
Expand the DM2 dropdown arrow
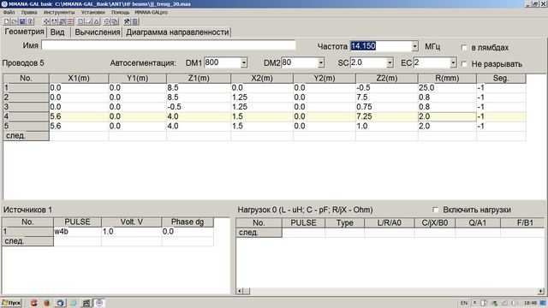(x=321, y=62)
